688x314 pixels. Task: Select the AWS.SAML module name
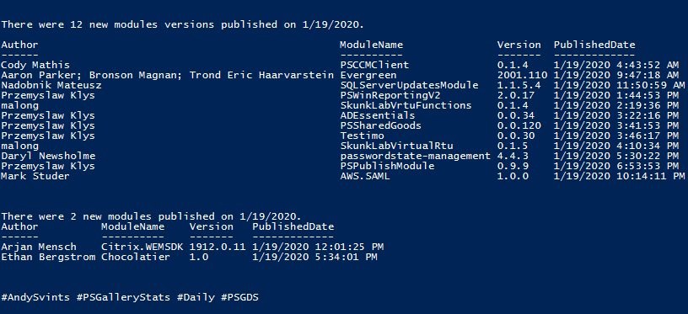tap(366, 176)
